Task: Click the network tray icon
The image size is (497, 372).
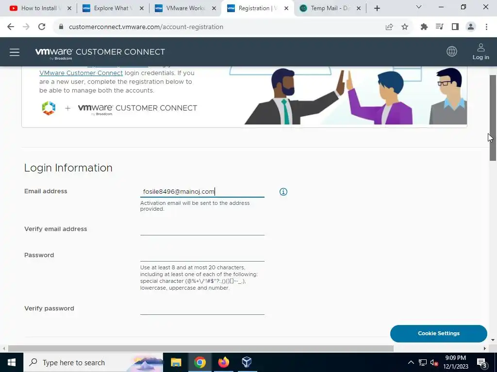Action: click(x=423, y=362)
